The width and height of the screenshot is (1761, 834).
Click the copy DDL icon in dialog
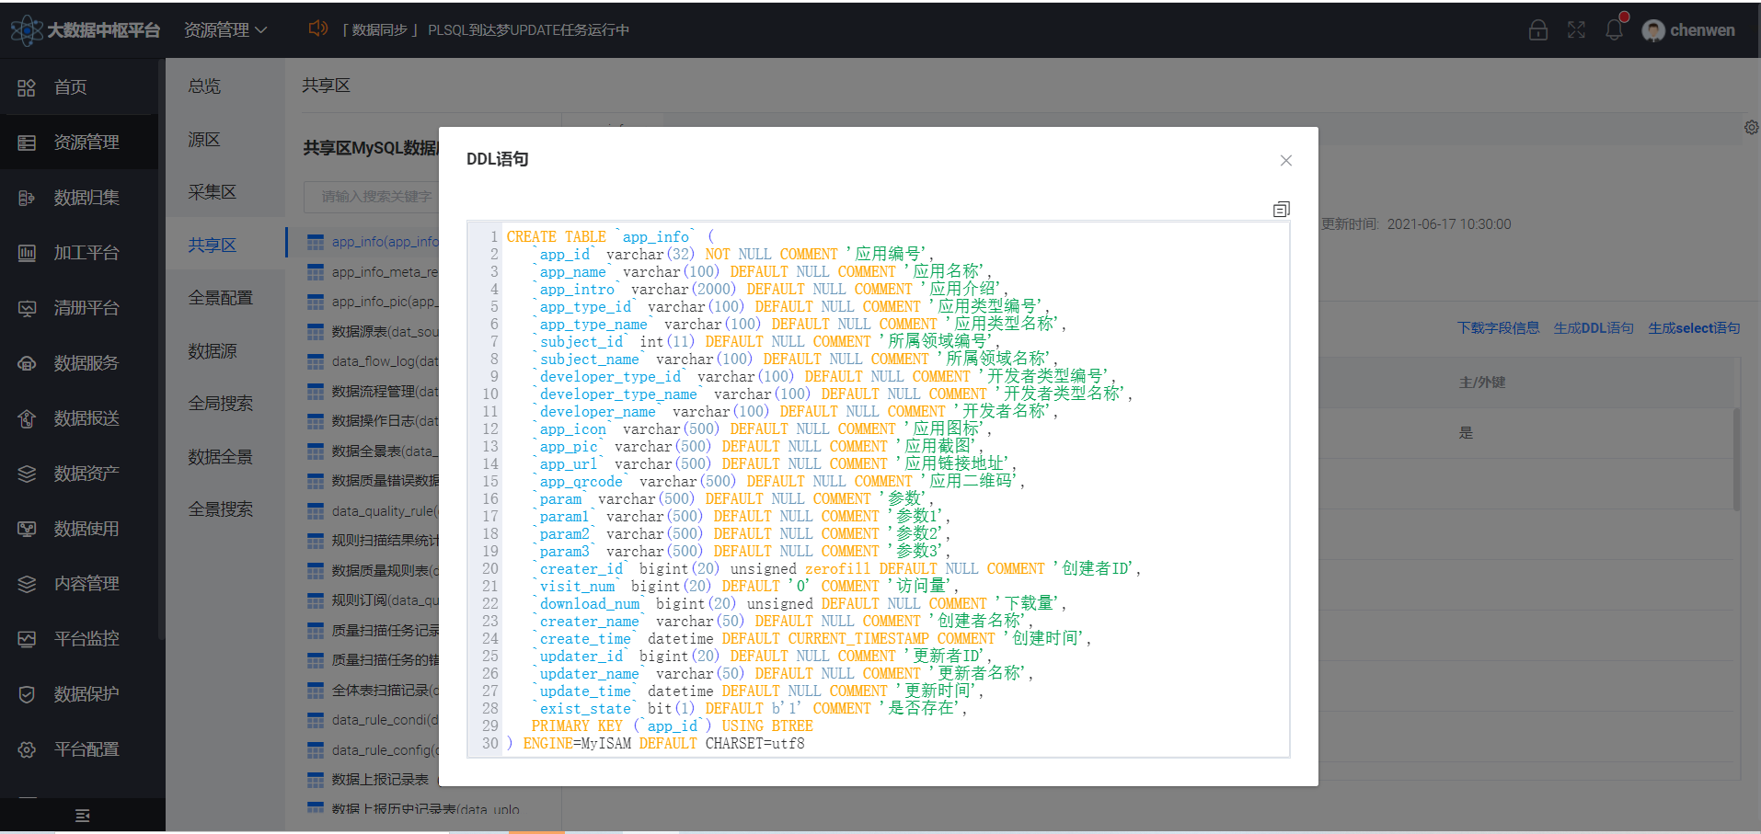[1281, 210]
